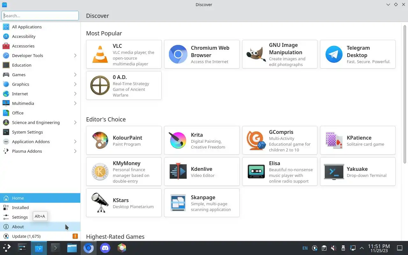Open the Installed apps page
Image resolution: width=408 pixels, height=255 pixels.
click(x=40, y=208)
